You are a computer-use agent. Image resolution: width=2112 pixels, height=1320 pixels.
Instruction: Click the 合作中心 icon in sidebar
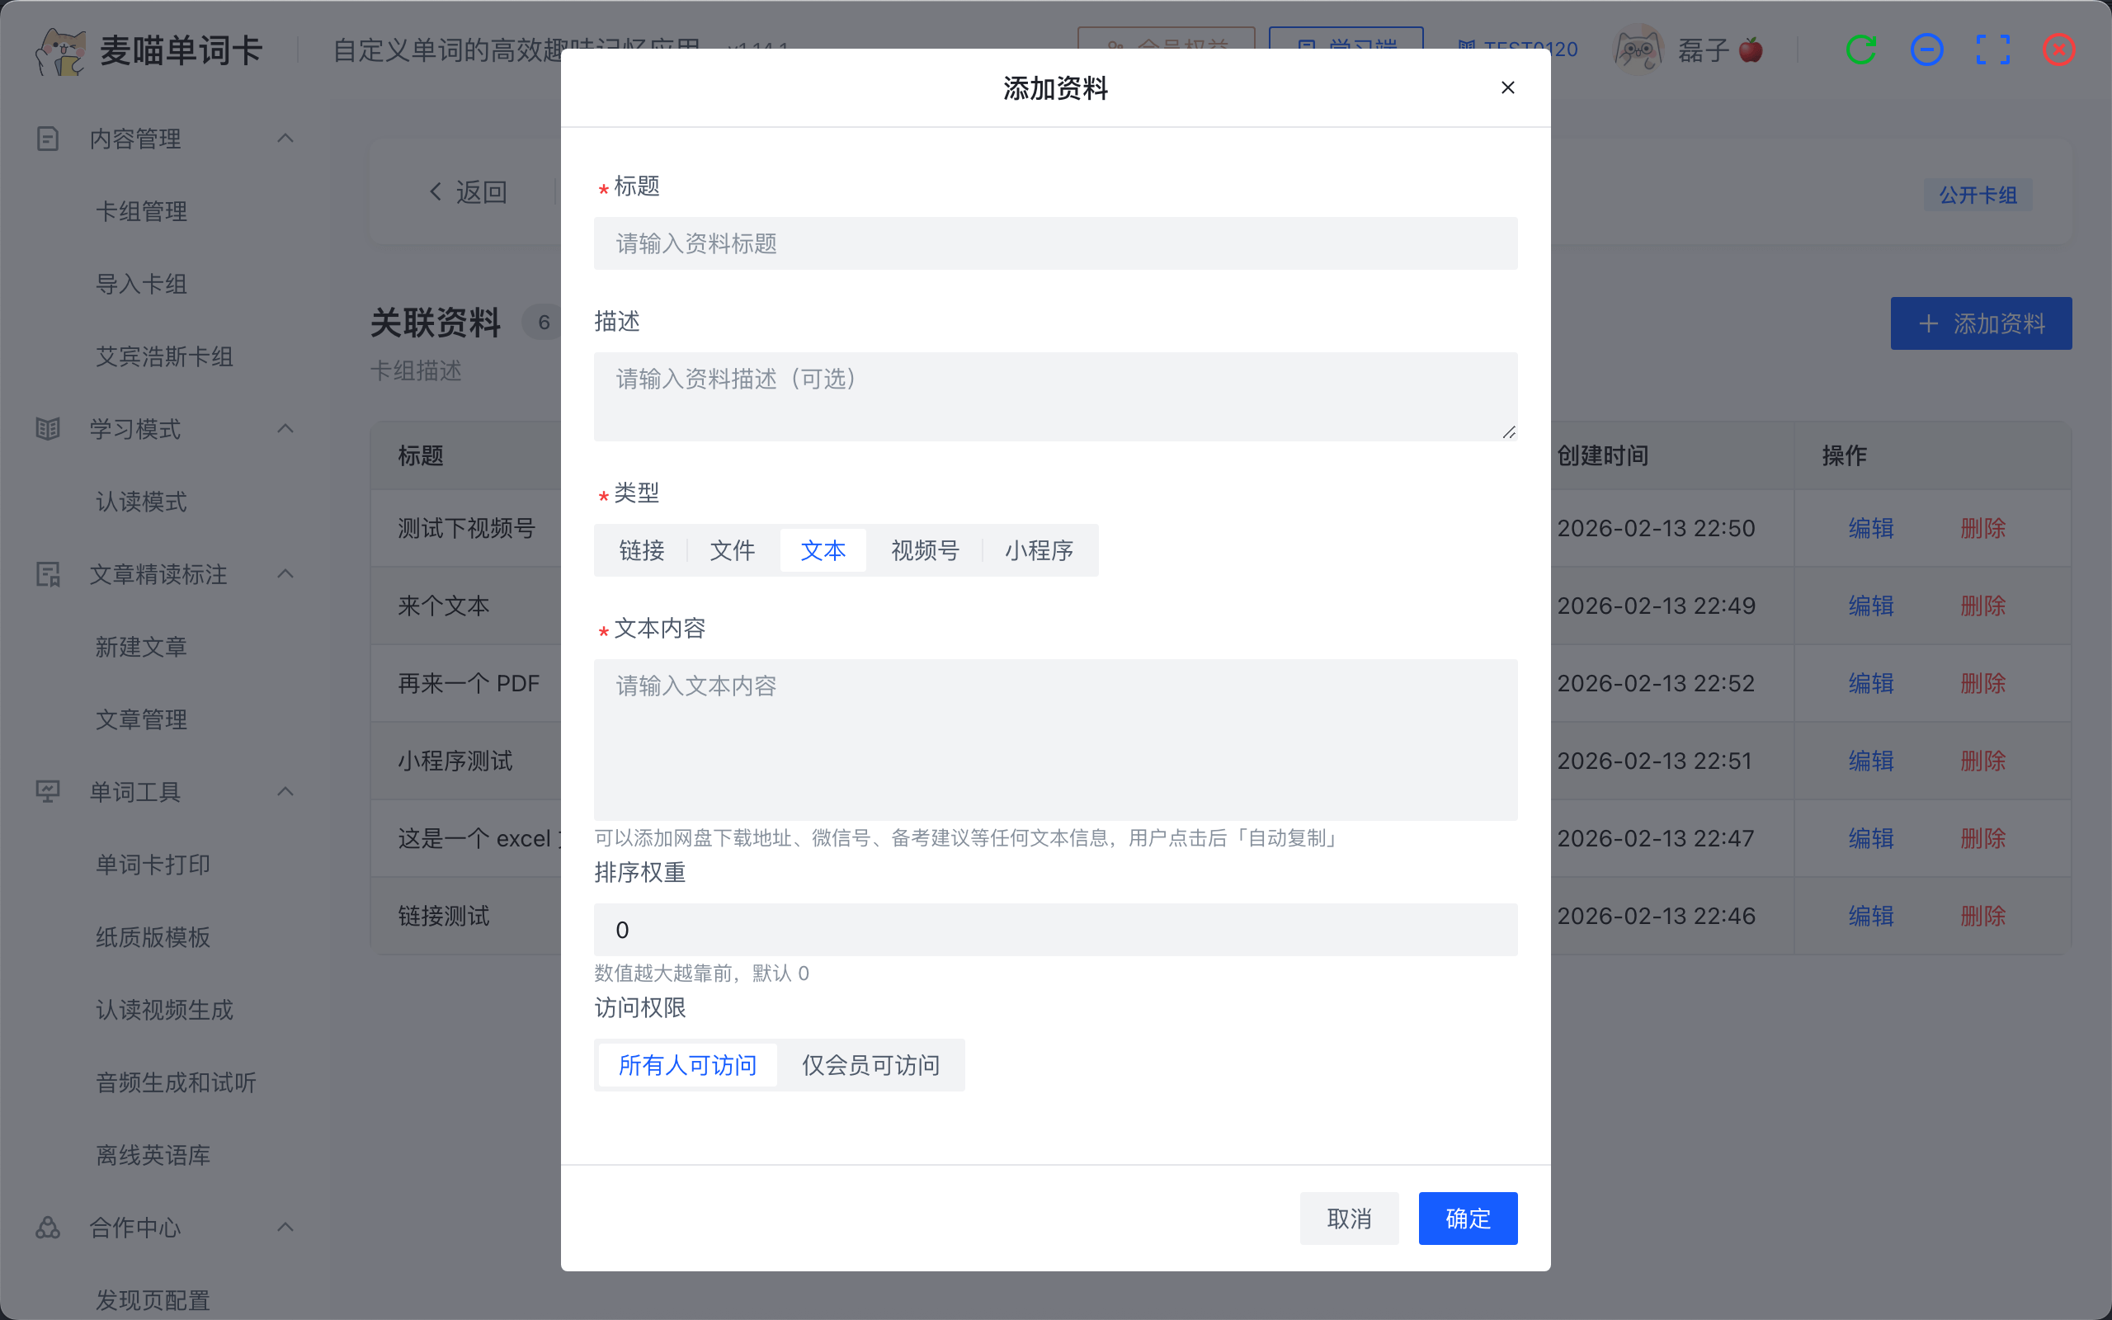pyautogui.click(x=48, y=1227)
